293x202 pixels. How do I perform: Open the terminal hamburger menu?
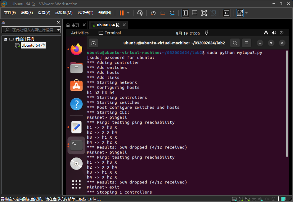247,43
